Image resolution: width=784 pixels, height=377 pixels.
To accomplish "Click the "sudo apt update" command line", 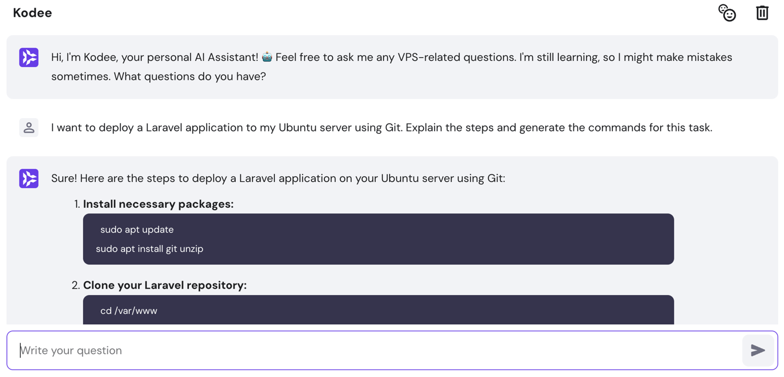I will 137,230.
